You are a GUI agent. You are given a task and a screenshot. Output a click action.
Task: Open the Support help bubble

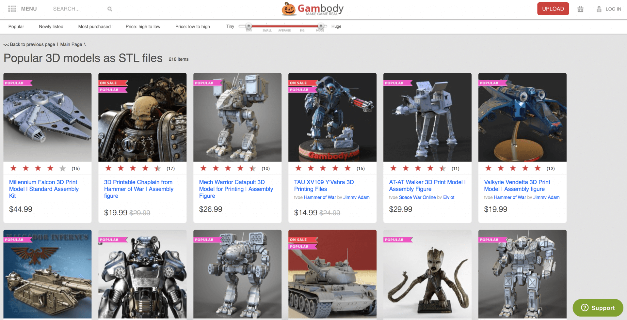[x=598, y=308]
